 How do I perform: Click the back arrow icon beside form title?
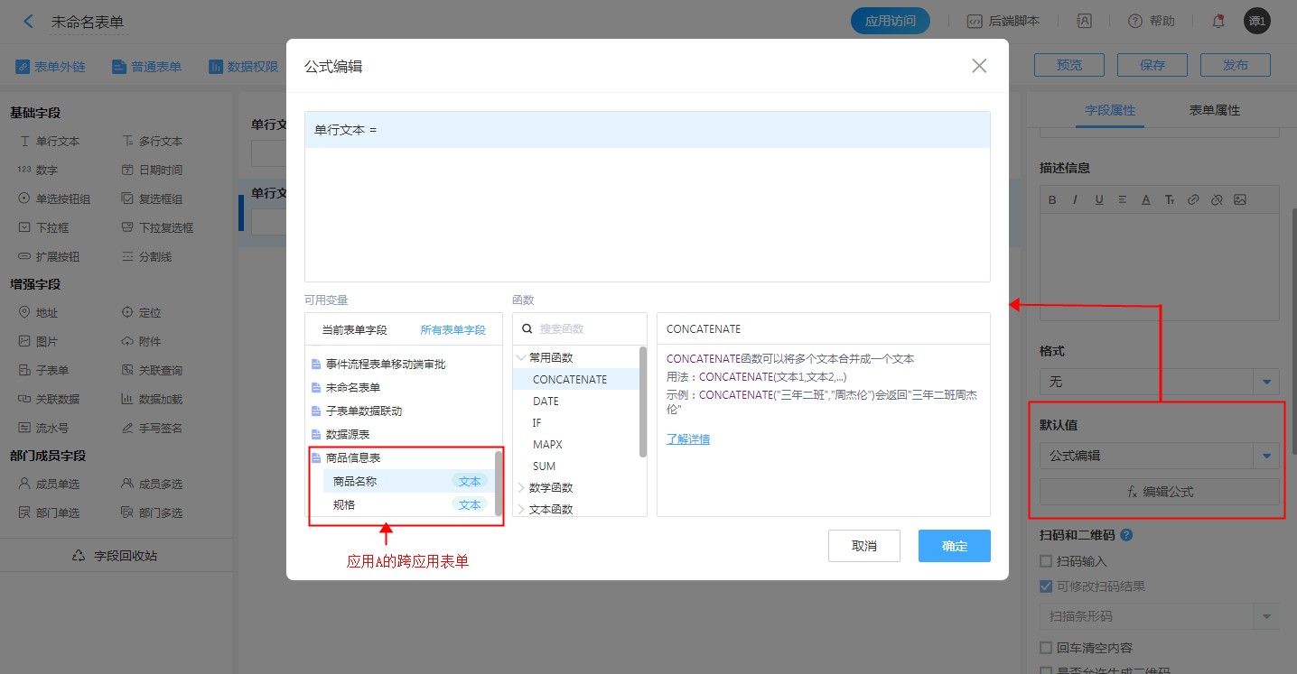tap(28, 22)
